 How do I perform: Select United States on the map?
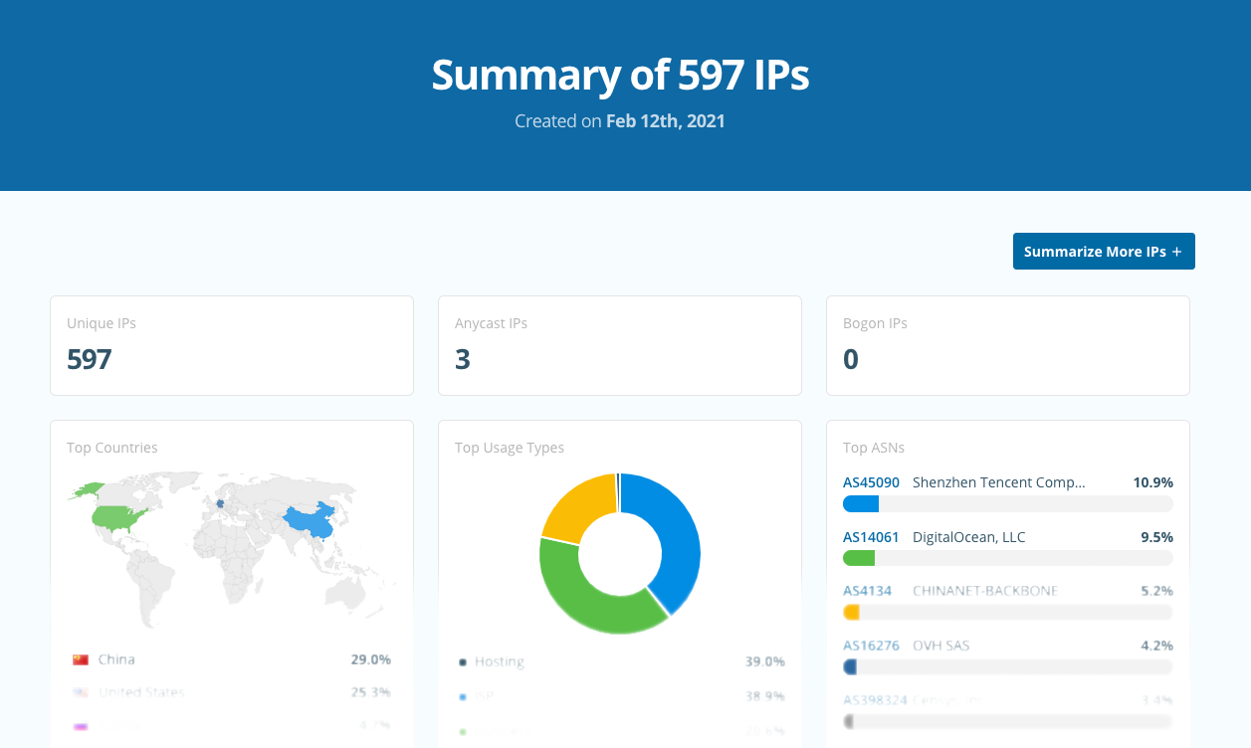[x=119, y=517]
